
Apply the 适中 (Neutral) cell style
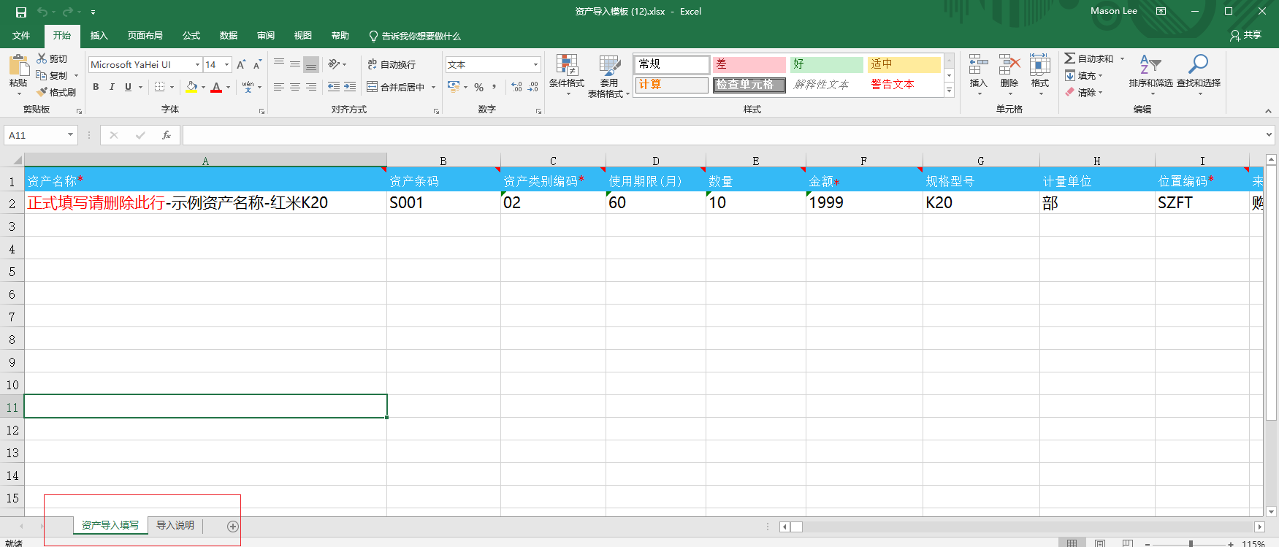tap(904, 64)
